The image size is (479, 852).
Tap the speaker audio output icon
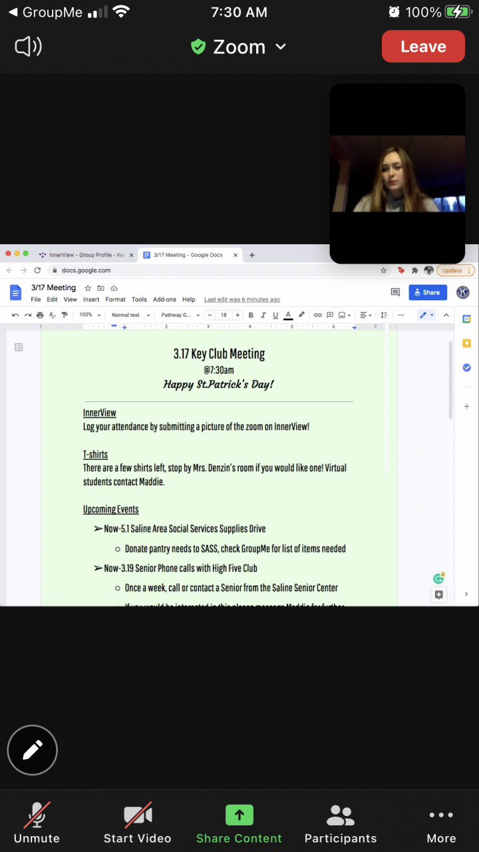tap(28, 47)
